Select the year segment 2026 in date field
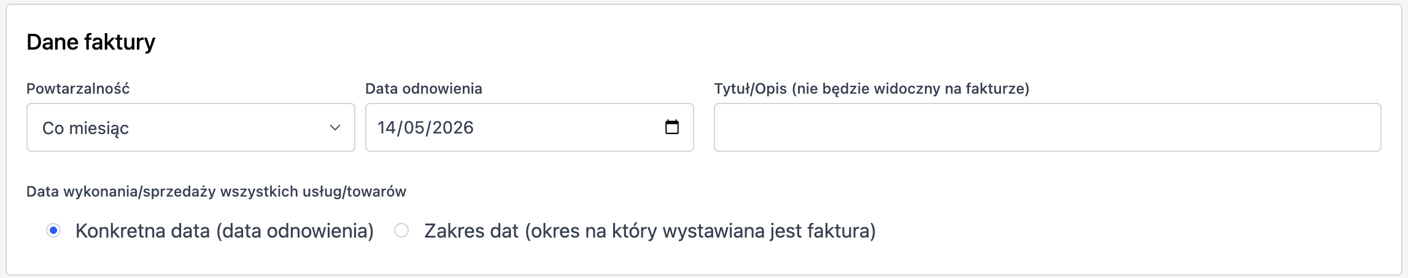 pyautogui.click(x=452, y=127)
